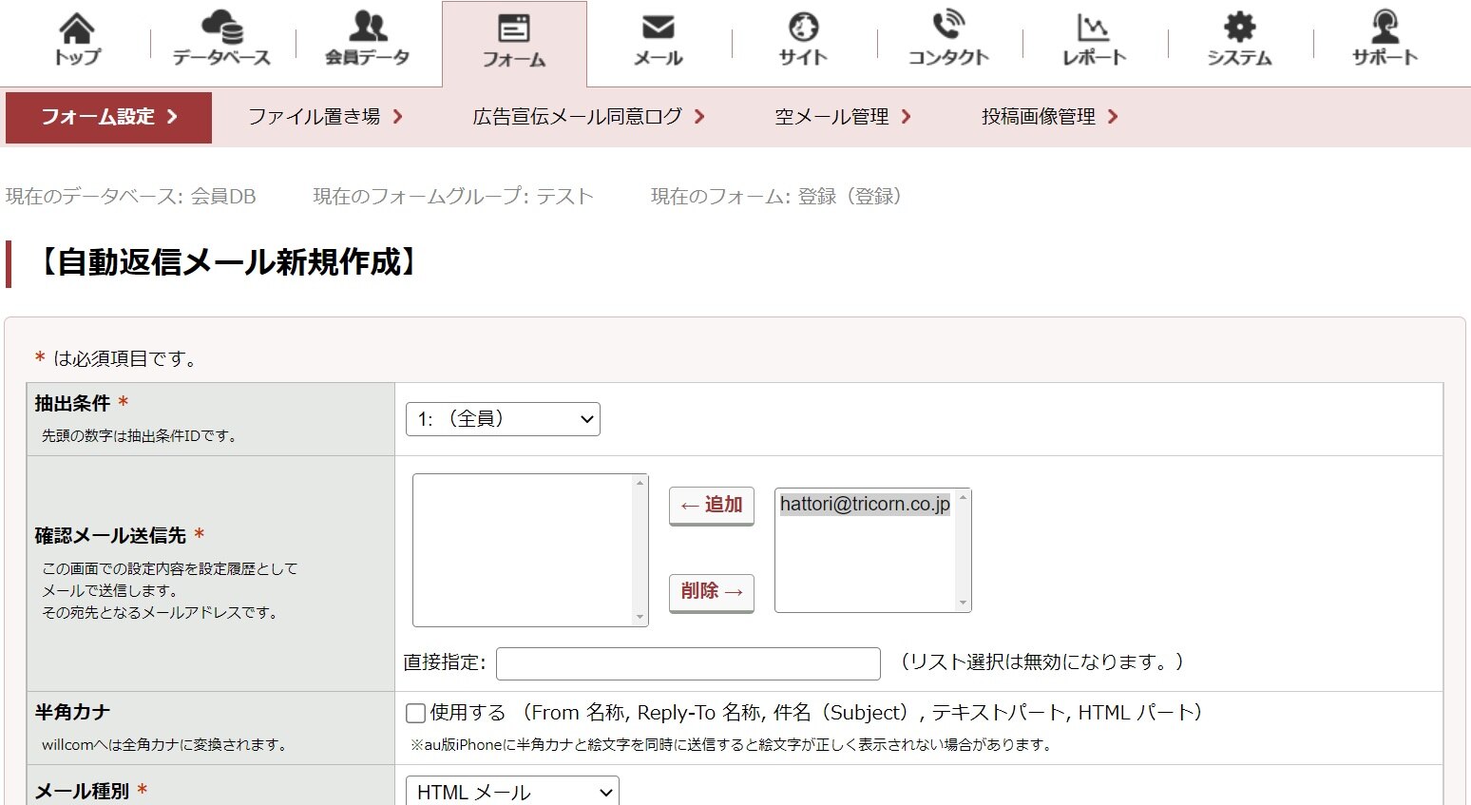Select the 会員データ member data icon
The width and height of the screenshot is (1471, 805).
click(x=367, y=38)
